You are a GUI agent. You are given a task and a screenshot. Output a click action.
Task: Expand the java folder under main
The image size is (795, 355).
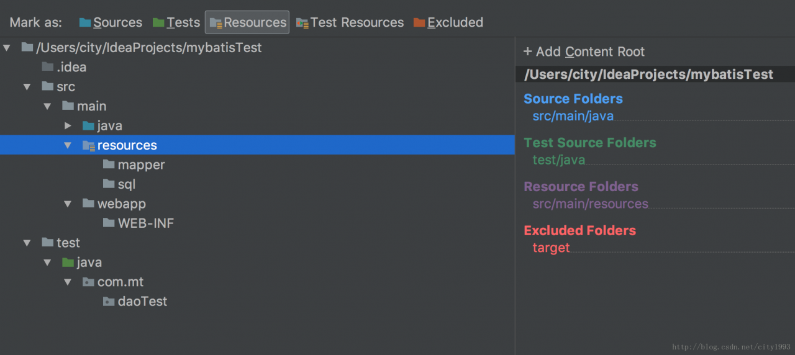pos(68,126)
